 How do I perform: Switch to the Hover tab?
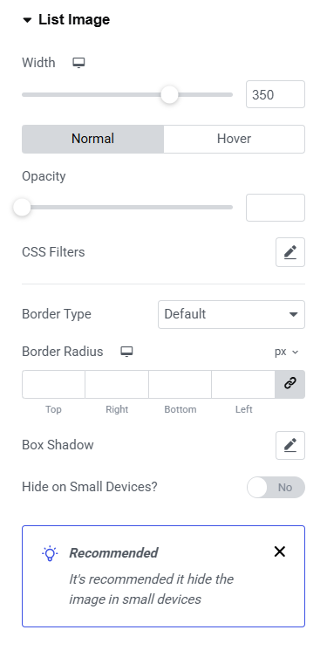(x=234, y=139)
